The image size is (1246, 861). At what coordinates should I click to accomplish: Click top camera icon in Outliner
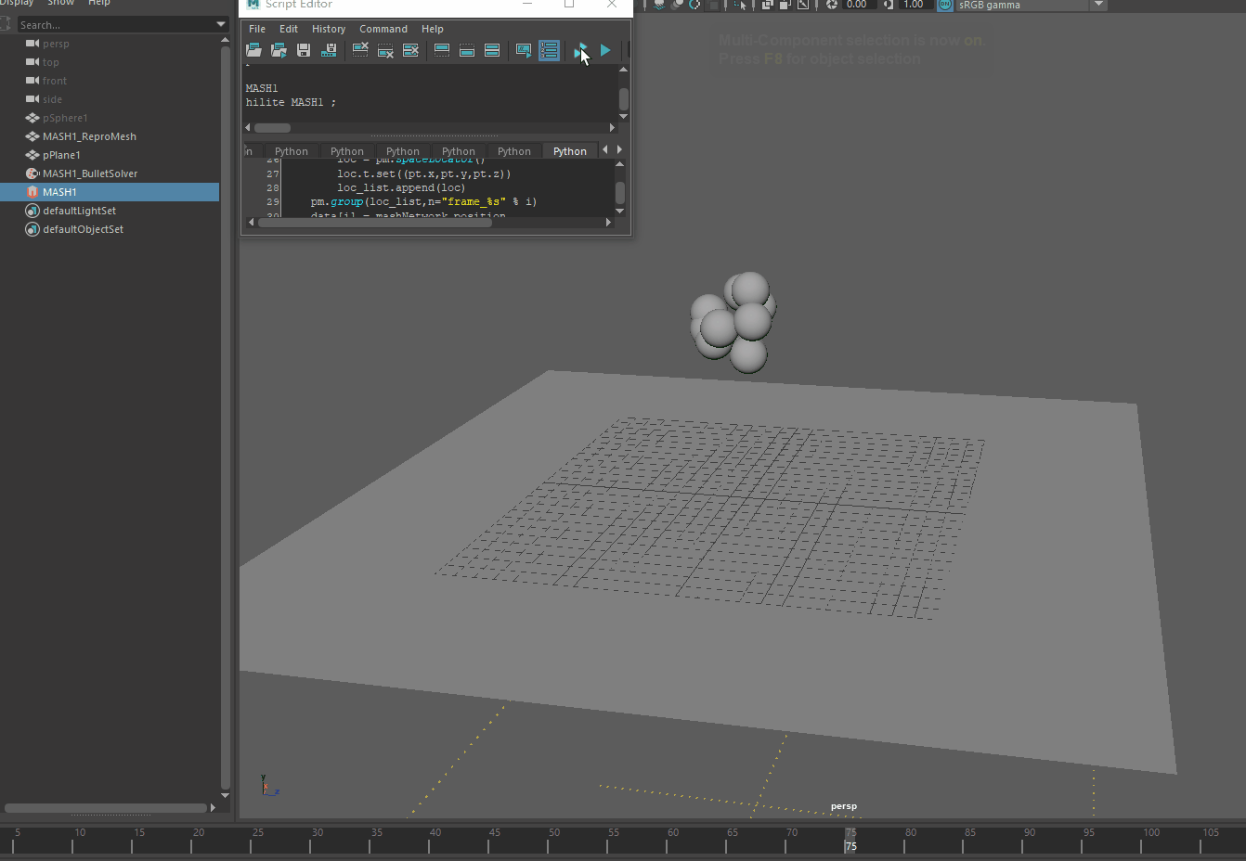pyautogui.click(x=32, y=62)
